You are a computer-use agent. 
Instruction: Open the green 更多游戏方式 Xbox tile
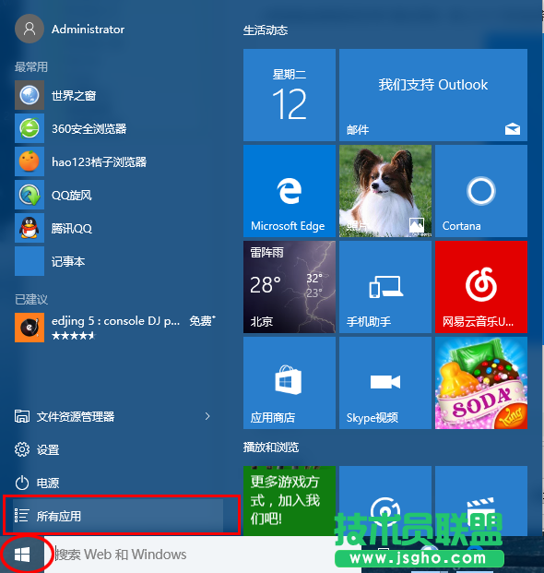290,501
